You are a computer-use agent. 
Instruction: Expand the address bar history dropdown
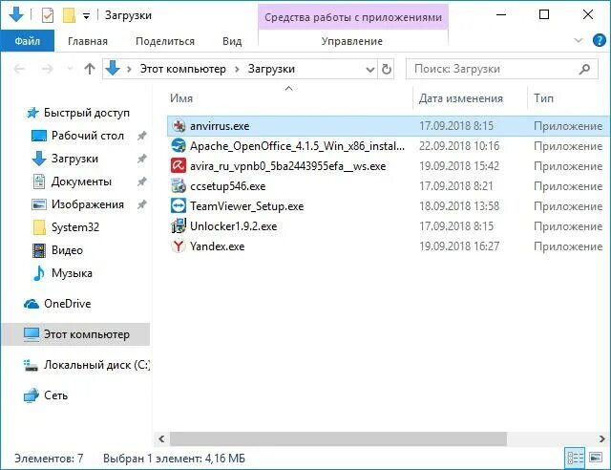point(369,70)
